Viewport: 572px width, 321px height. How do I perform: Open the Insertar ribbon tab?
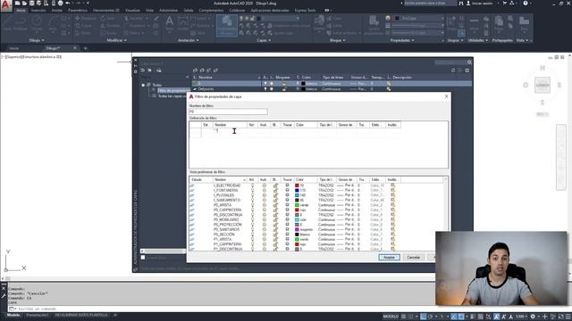tap(38, 11)
